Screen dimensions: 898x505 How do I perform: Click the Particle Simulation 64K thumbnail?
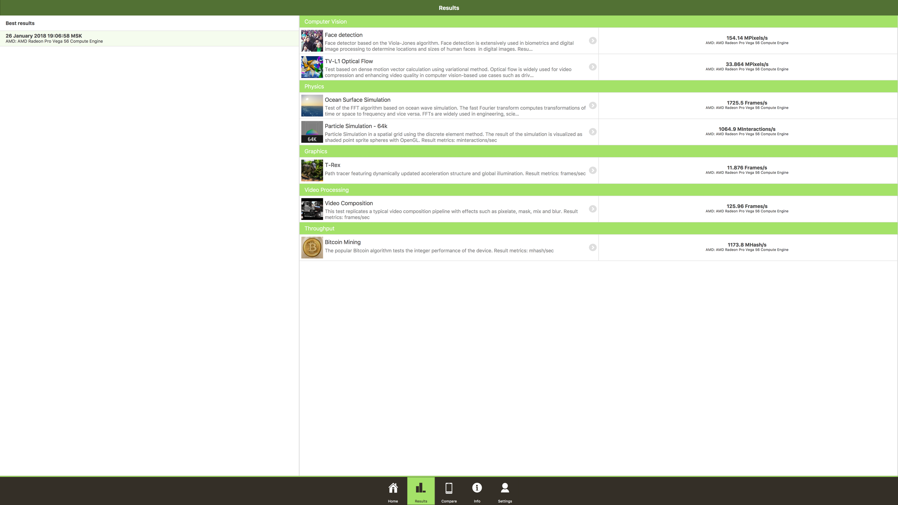[312, 132]
